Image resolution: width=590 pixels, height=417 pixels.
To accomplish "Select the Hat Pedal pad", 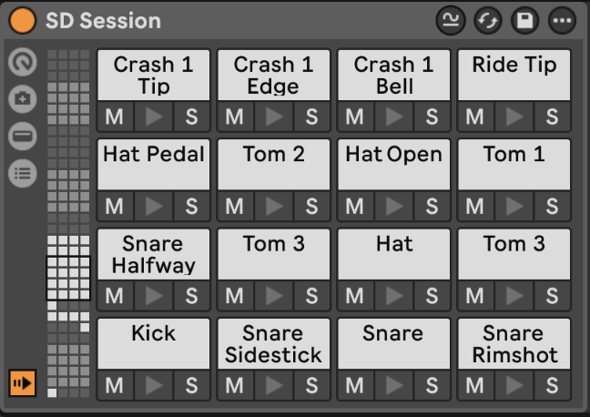I will point(153,164).
